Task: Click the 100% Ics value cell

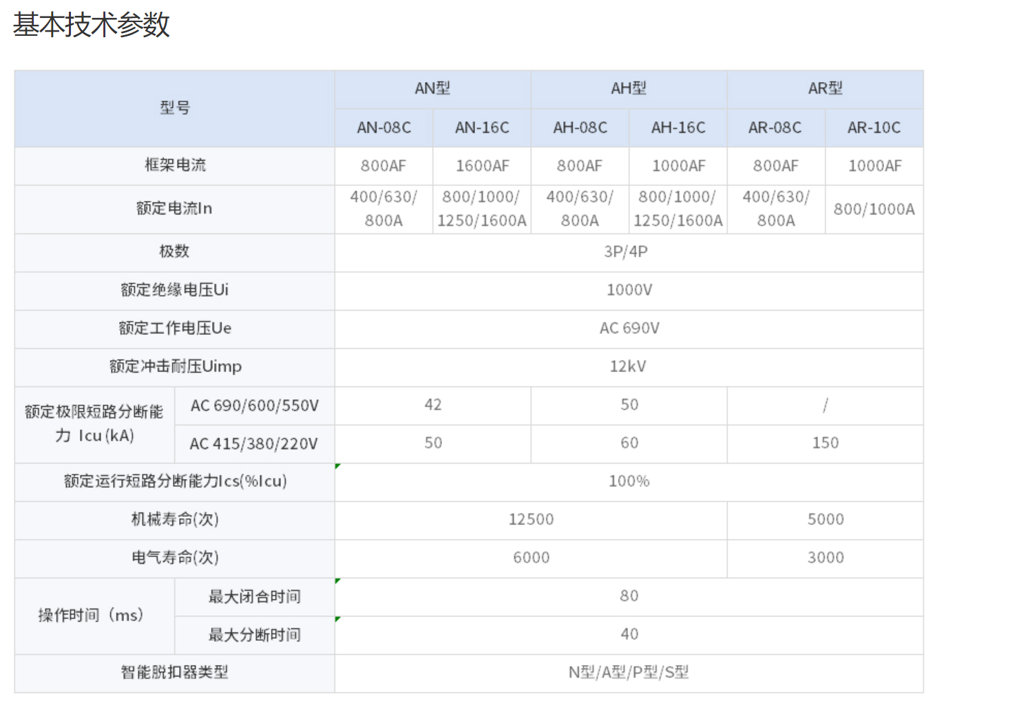Action: coord(629,481)
